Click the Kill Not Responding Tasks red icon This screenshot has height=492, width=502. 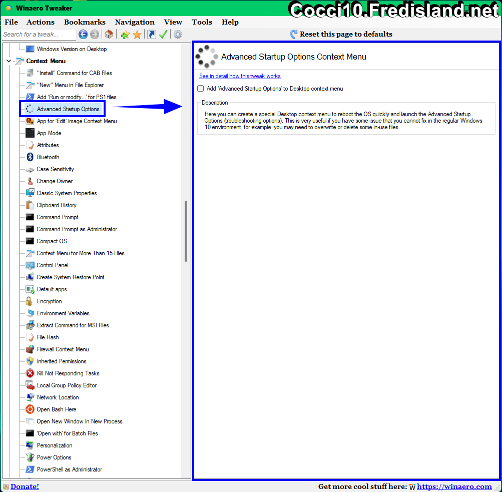30,373
